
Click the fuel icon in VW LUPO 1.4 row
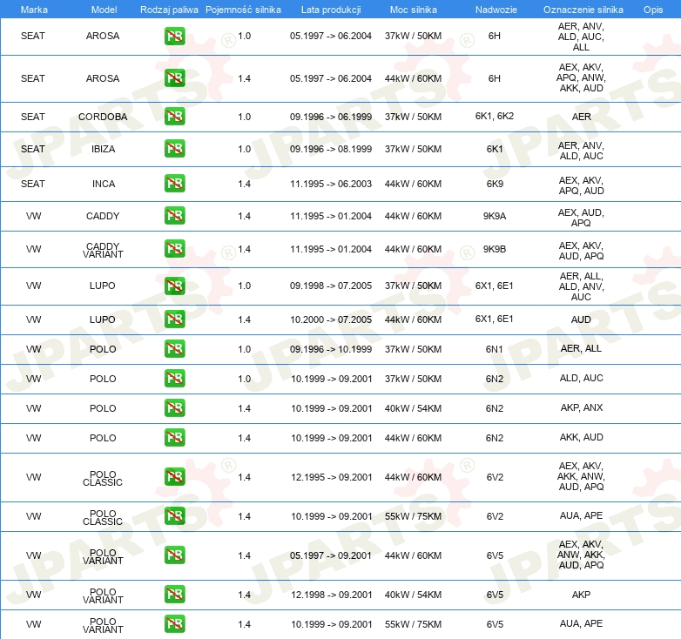click(174, 319)
